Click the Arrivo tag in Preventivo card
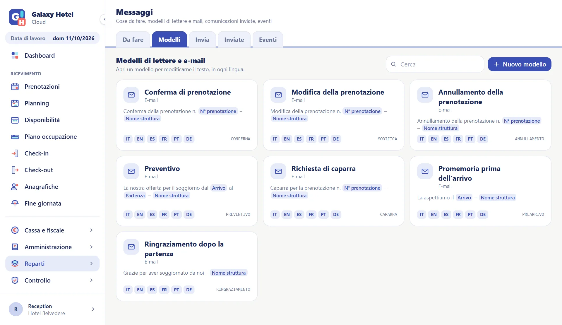The width and height of the screenshot is (562, 325). point(219,188)
